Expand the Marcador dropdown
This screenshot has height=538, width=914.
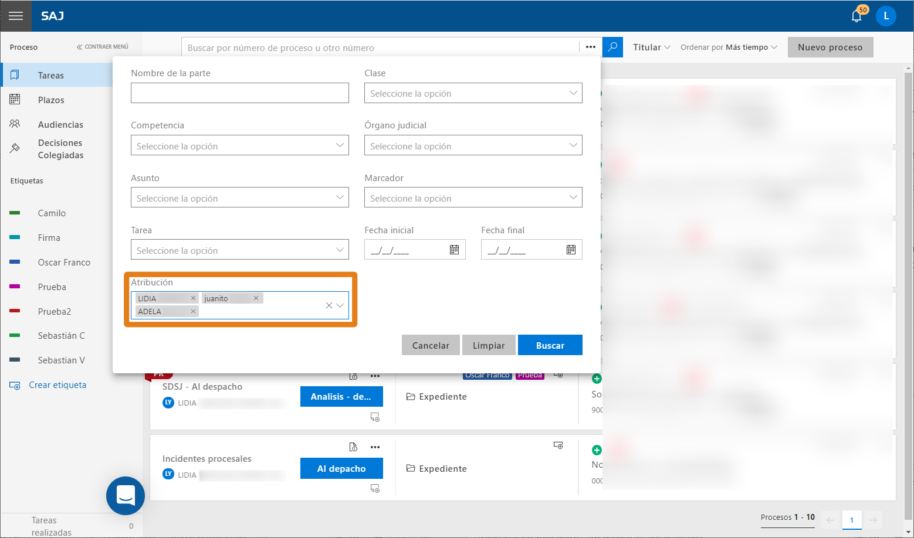473,198
